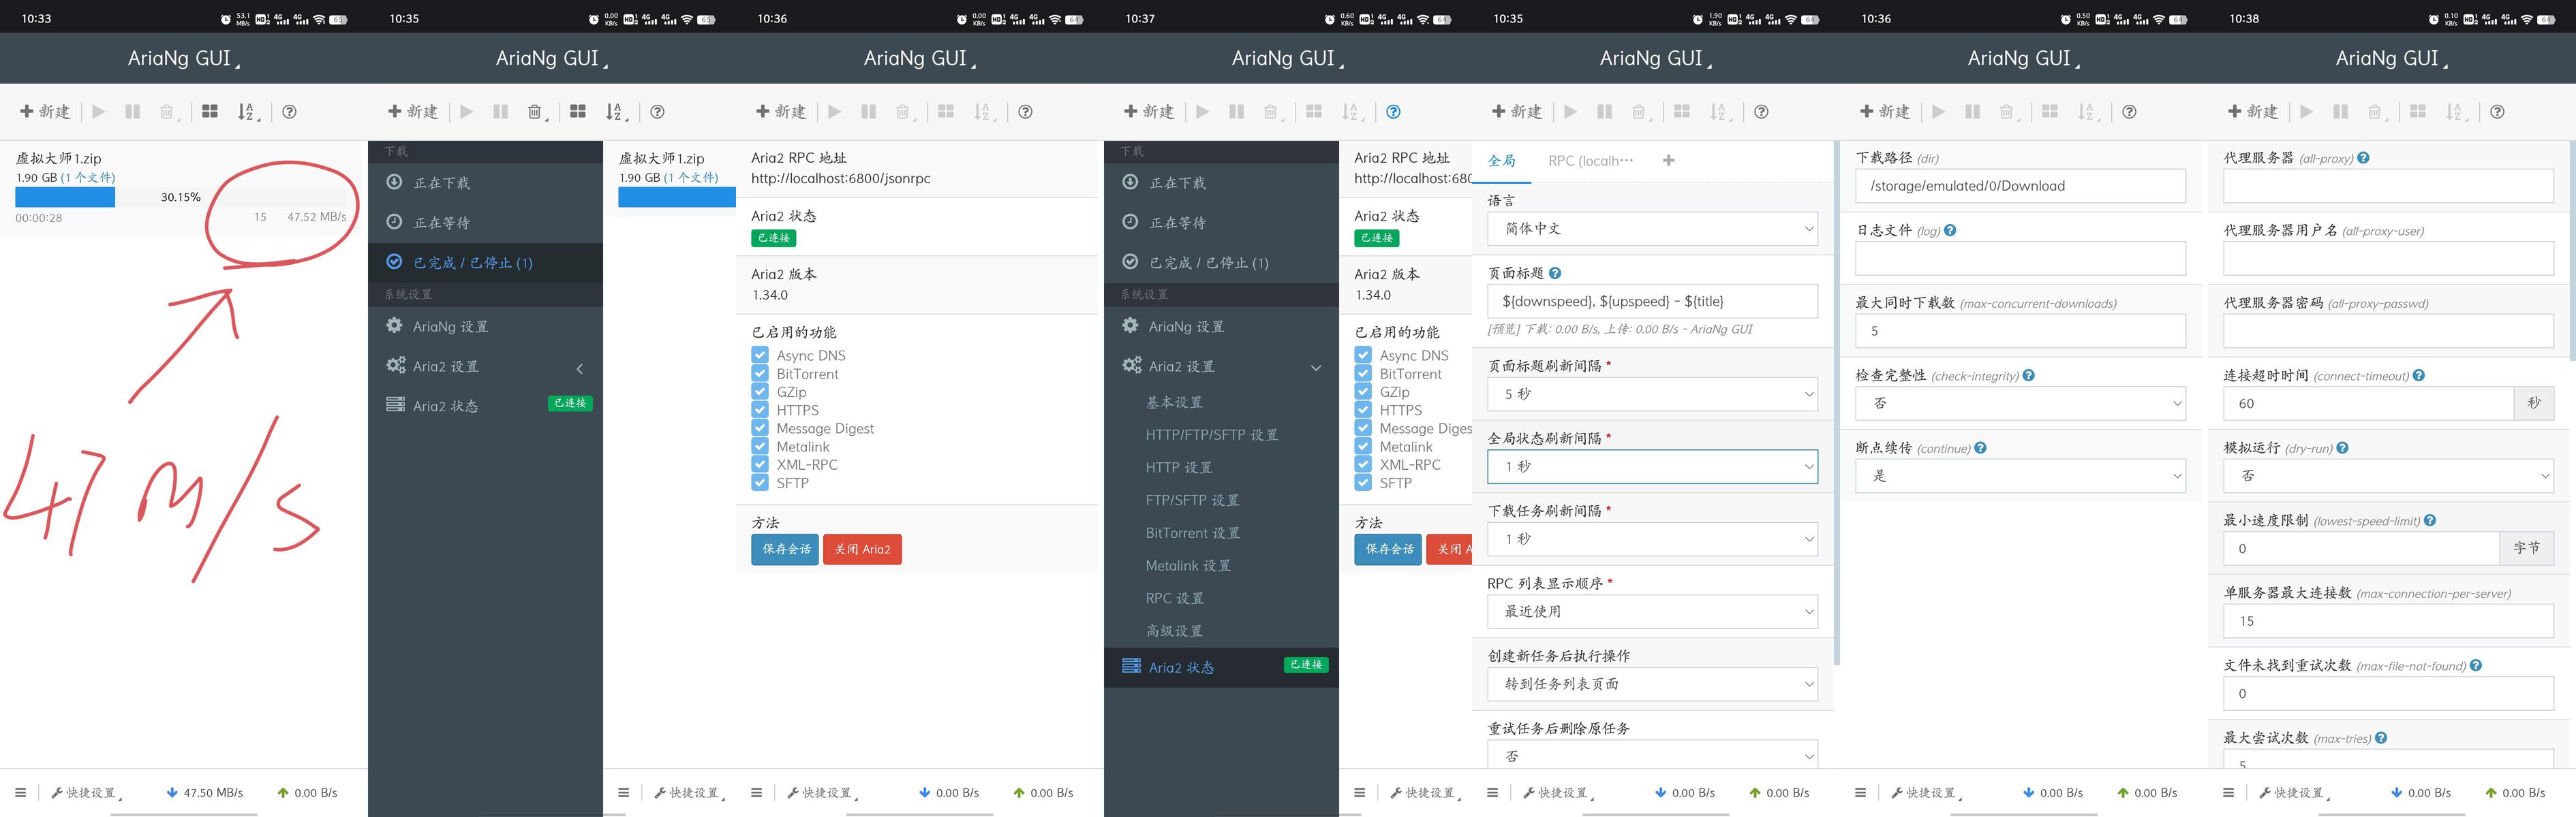Open RPC 列表显示顺序 dropdown showing 最近使用
This screenshot has width=2576, height=817.
point(1652,611)
